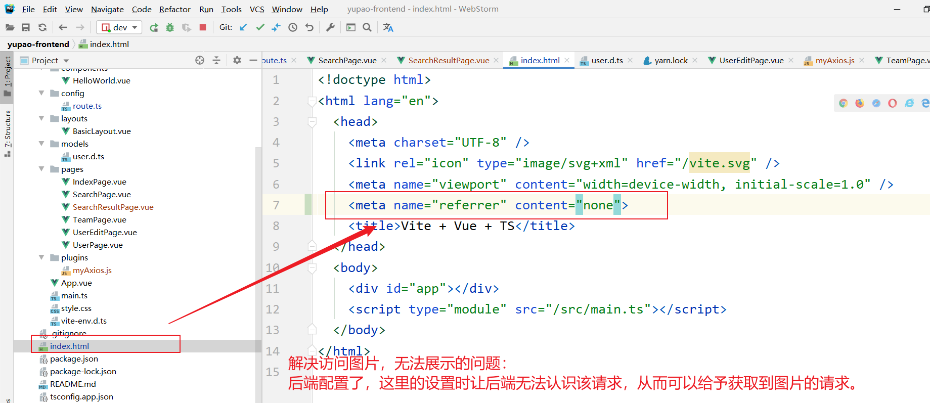Navigate forward with right arrow
The width and height of the screenshot is (930, 403).
80,27
